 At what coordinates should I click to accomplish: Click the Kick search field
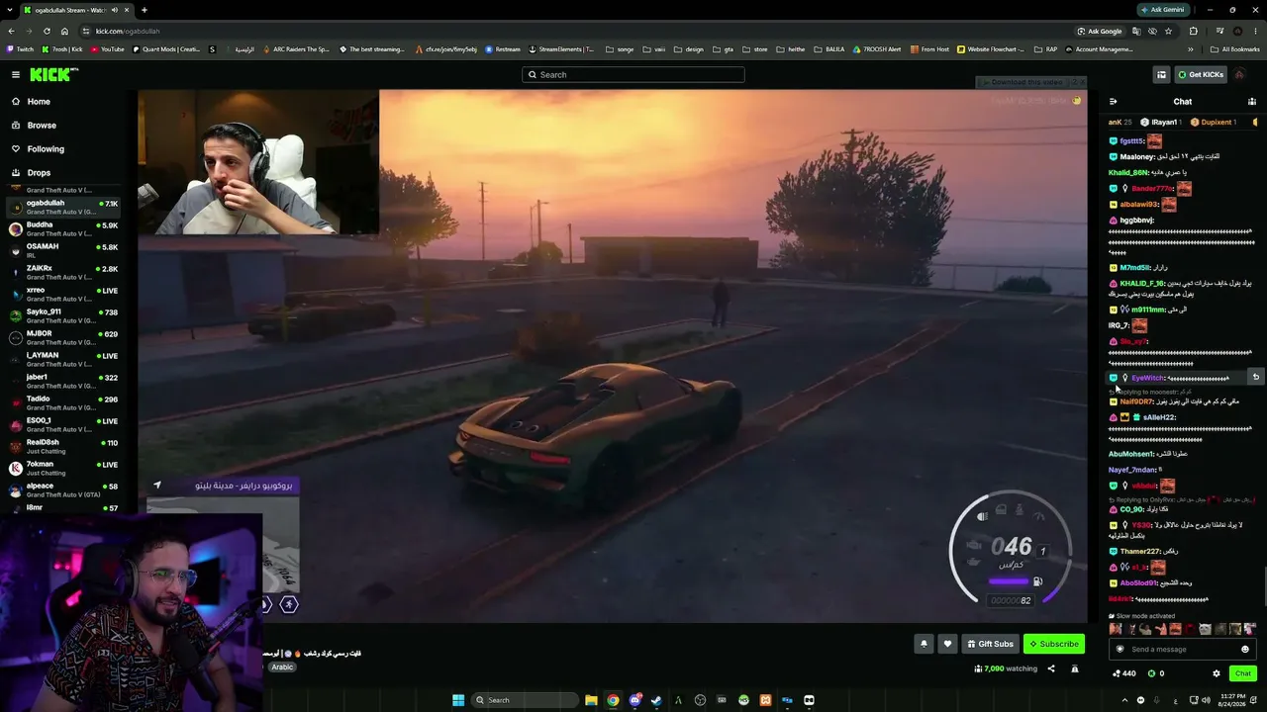pyautogui.click(x=633, y=74)
